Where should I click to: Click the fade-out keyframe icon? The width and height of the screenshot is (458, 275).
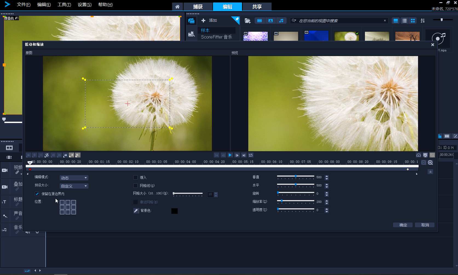click(78, 155)
